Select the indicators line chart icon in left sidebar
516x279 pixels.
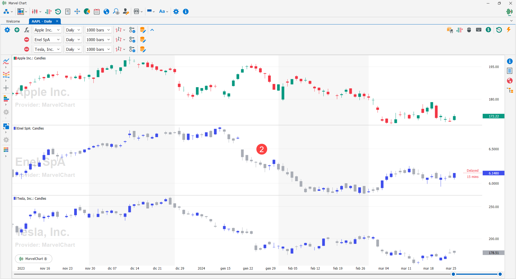(6, 62)
